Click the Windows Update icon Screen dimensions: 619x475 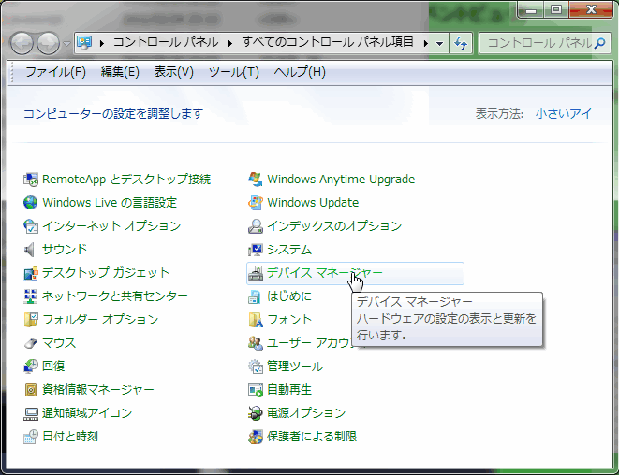[256, 203]
